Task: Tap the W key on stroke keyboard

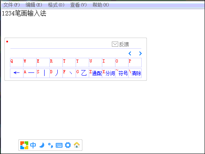Action: tap(30, 63)
